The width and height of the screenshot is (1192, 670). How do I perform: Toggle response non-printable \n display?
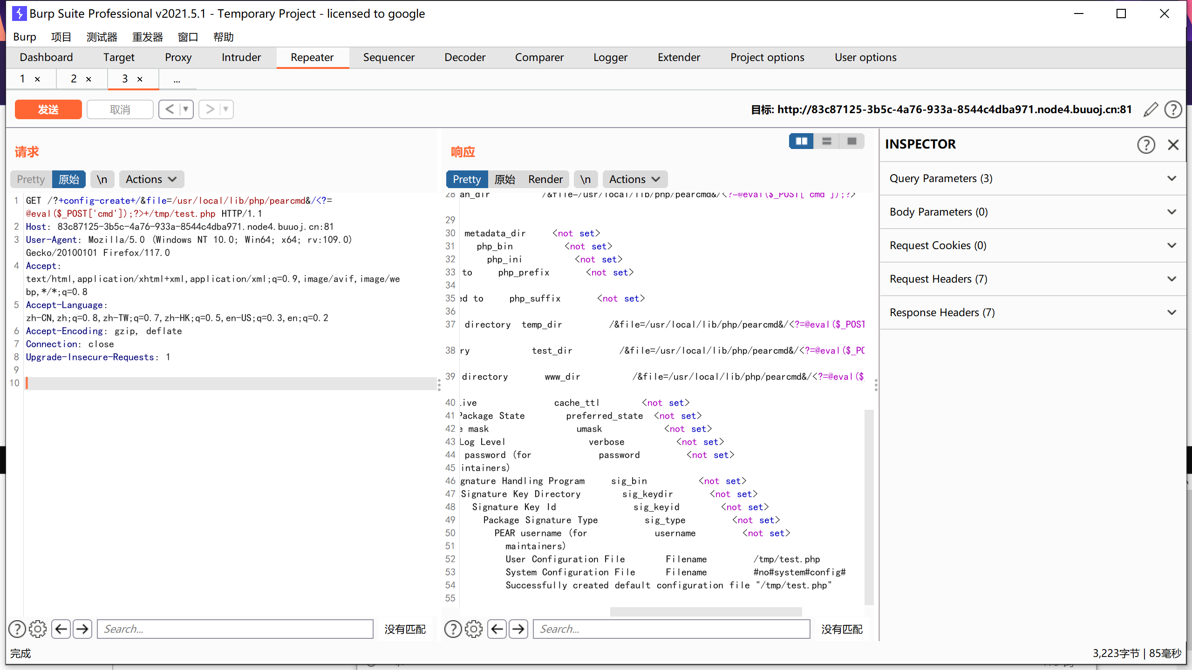click(586, 179)
